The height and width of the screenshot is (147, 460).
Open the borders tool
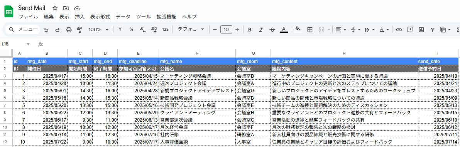(309, 30)
